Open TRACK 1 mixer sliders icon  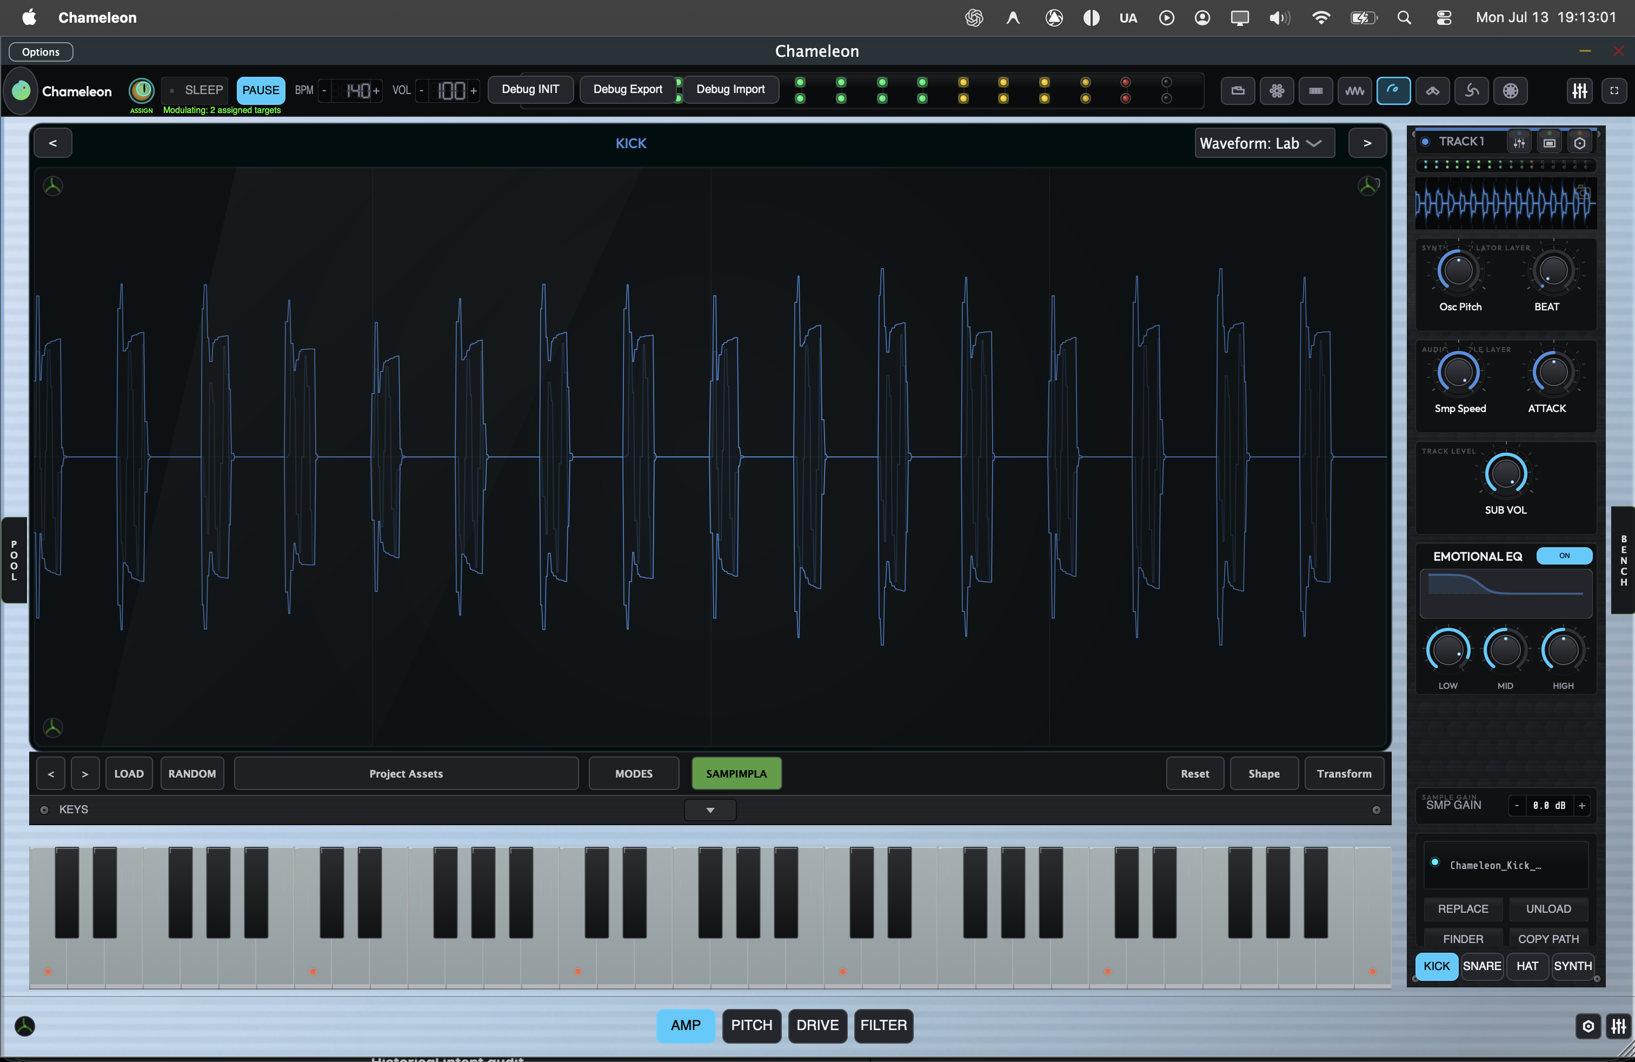pyautogui.click(x=1519, y=142)
